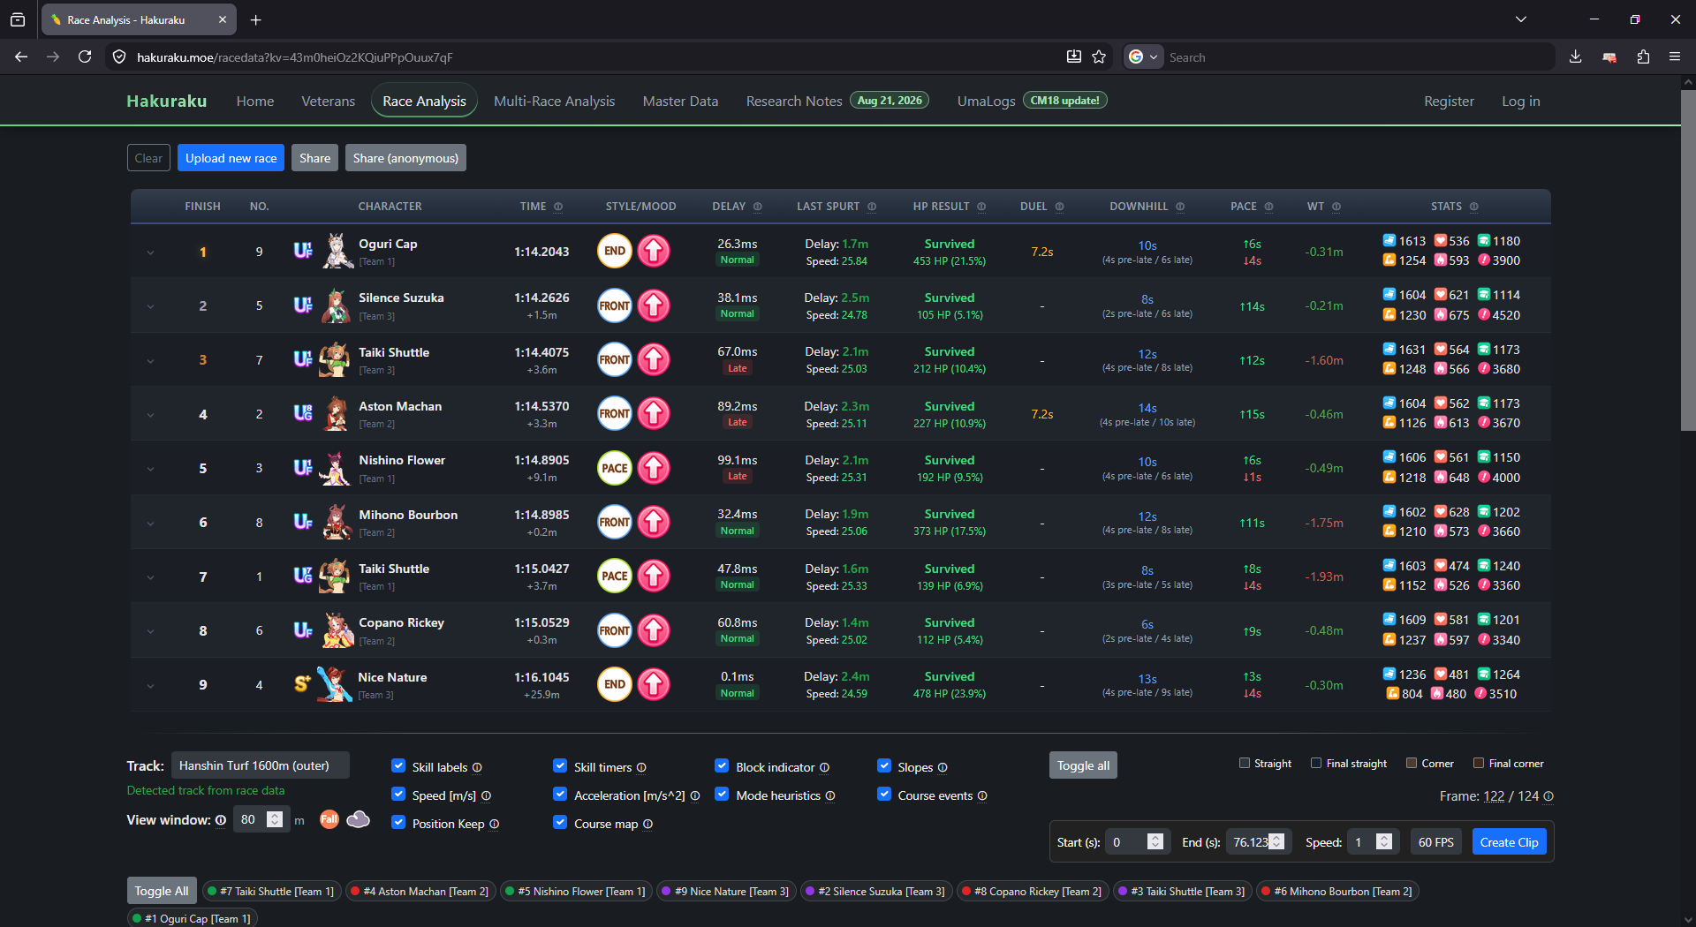1696x927 pixels.
Task: Click the DELAY column info icon
Action: point(758,207)
